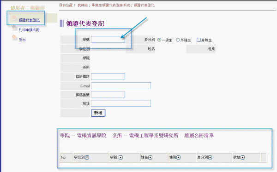The width and height of the screenshot is (277, 172).
Task: Focus the 郵遞區號 input field
Action: pos(108,95)
